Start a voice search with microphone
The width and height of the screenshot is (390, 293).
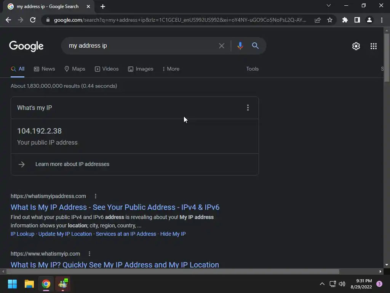[240, 46]
